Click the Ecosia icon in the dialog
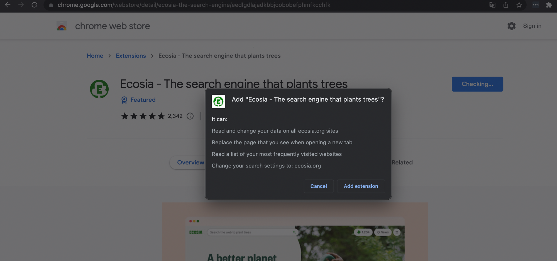 [218, 102]
